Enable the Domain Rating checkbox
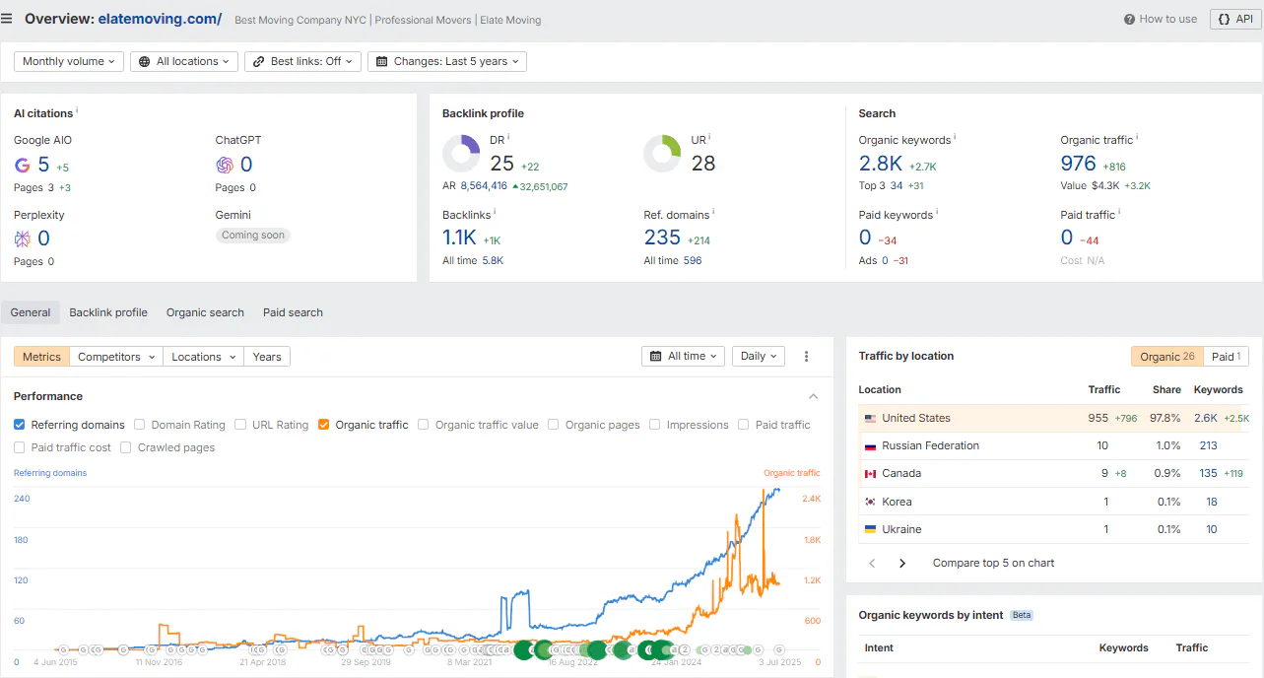 pos(140,425)
